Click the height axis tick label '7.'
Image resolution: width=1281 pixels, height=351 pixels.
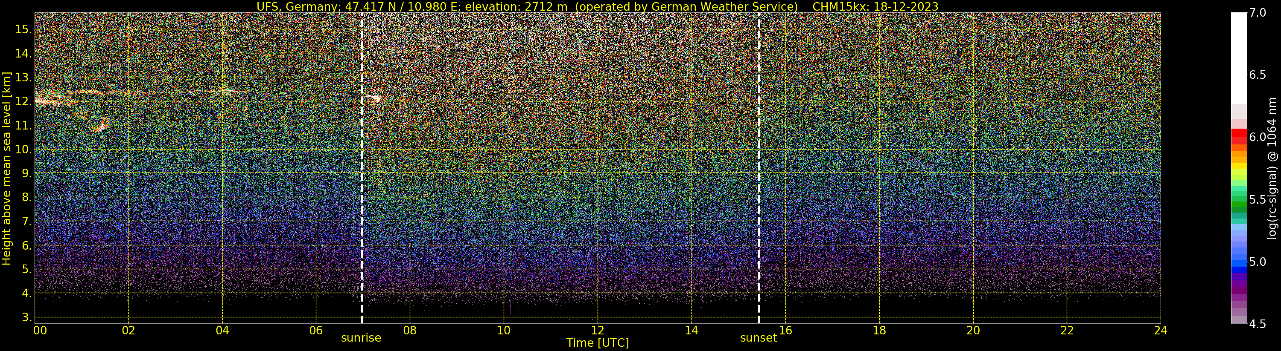(x=27, y=222)
